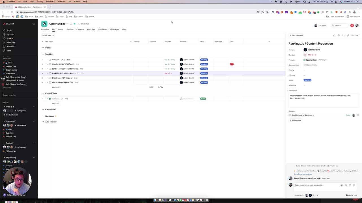The width and height of the screenshot is (362, 203).
Task: Open Reporting in the sidebar
Action: tap(10, 43)
